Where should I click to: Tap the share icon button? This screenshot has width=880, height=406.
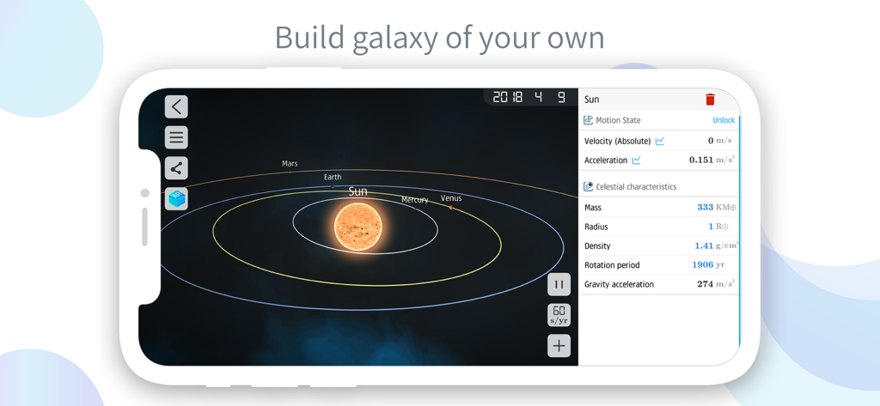click(176, 168)
